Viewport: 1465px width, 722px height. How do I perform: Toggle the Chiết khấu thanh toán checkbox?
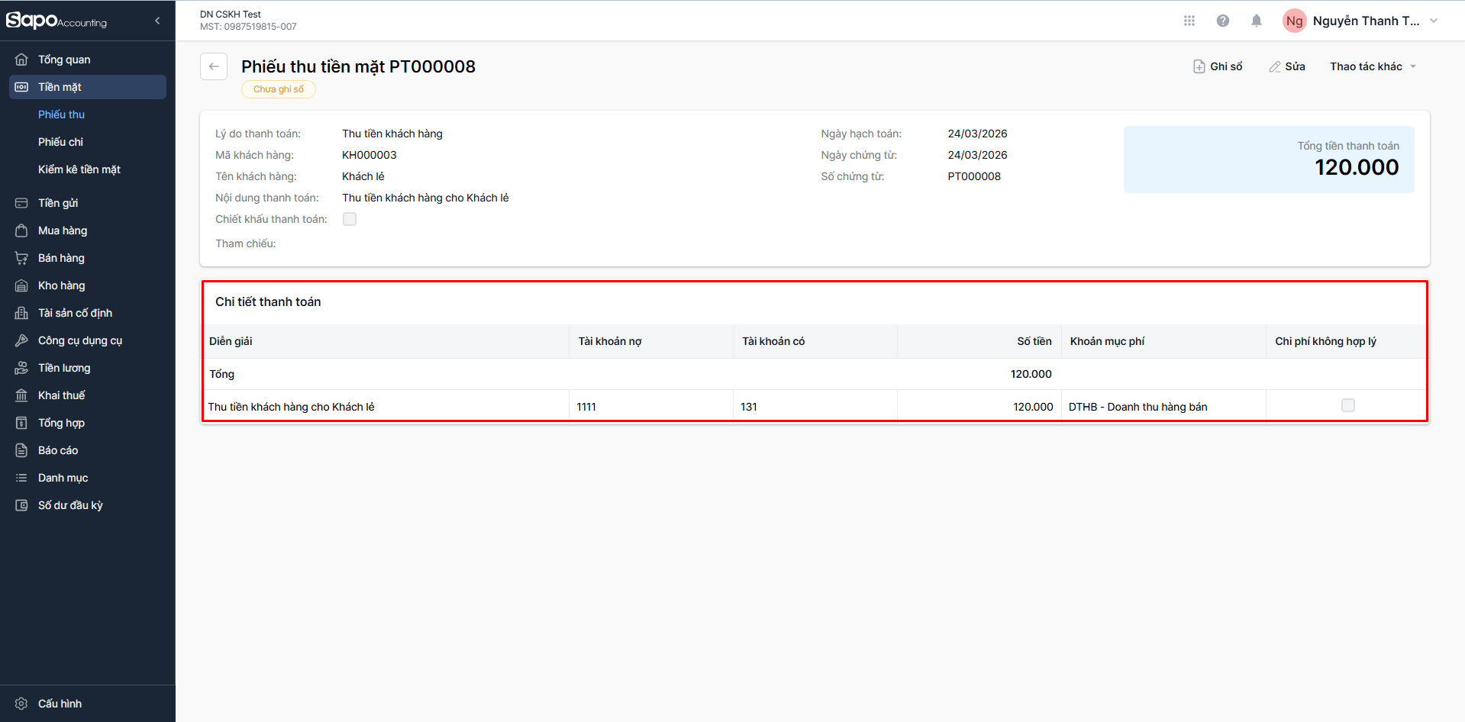(350, 219)
